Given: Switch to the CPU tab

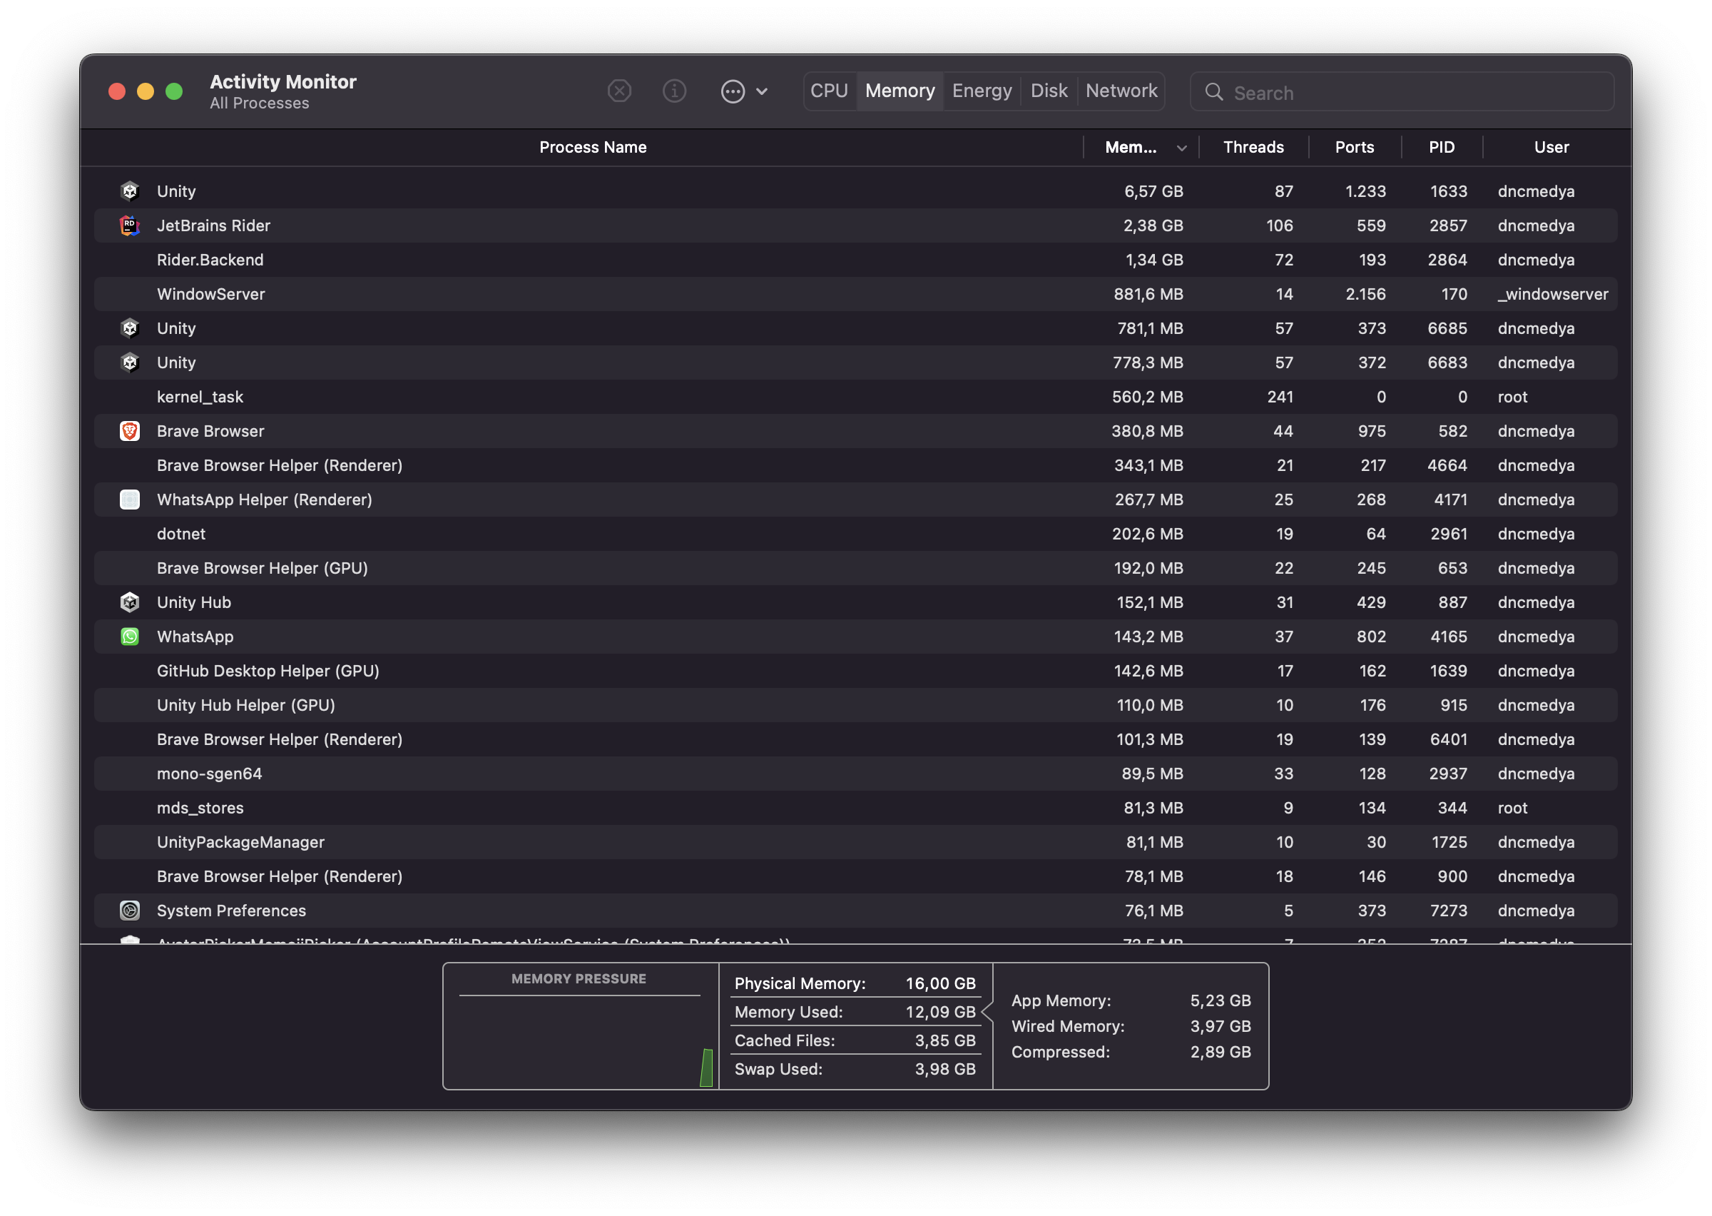Looking at the screenshot, I should (829, 91).
